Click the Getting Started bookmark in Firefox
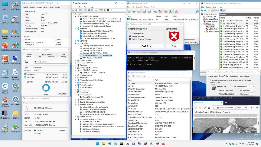The height and width of the screenshot is (147, 261). click(x=201, y=112)
